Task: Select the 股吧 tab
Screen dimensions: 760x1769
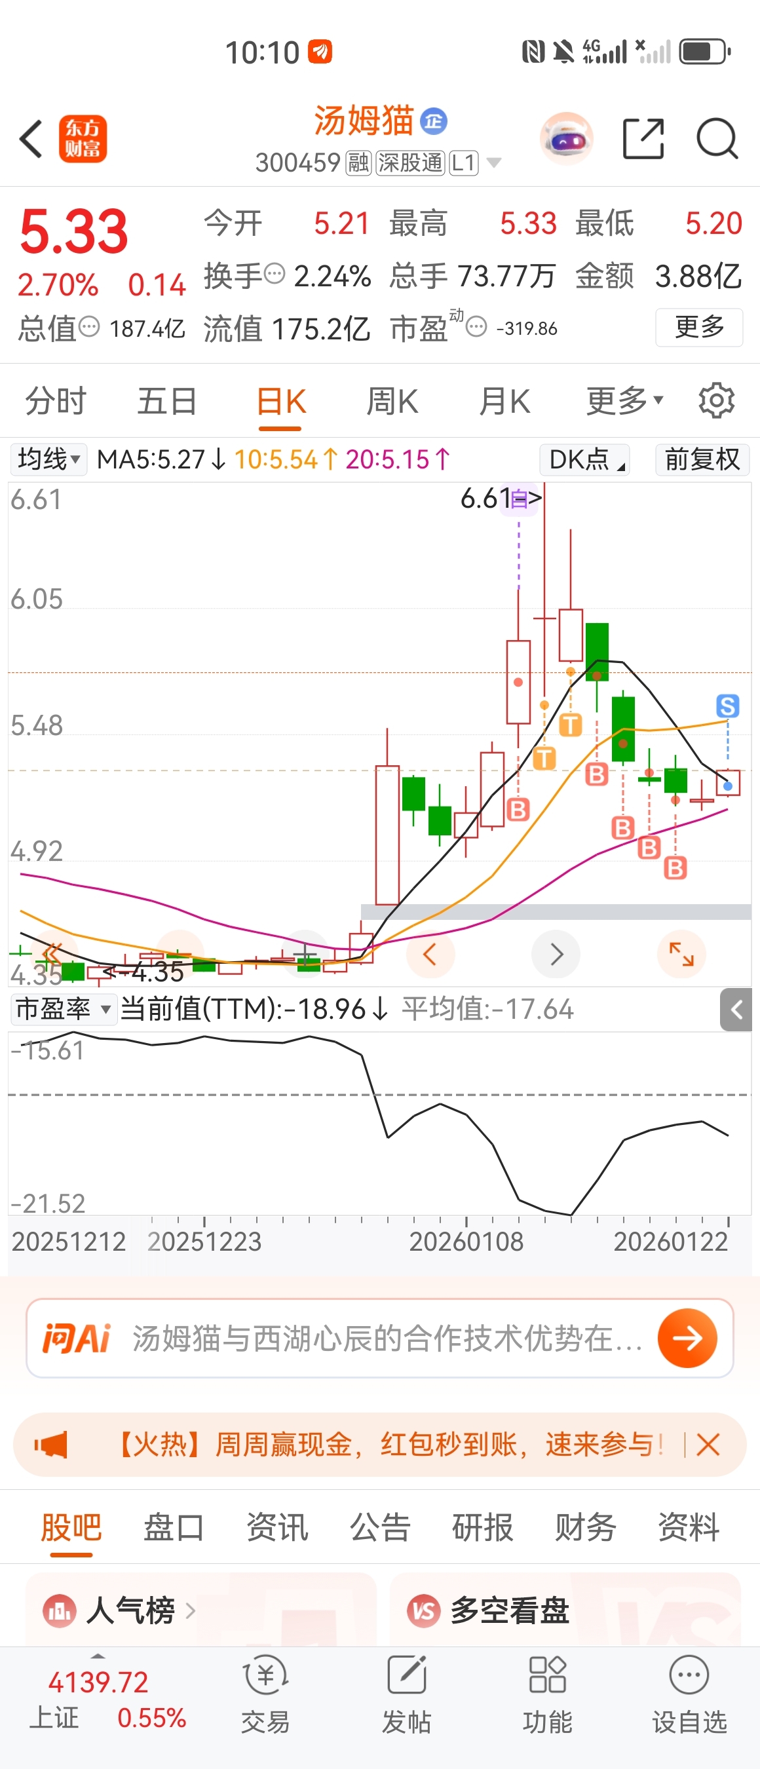Action: (71, 1528)
